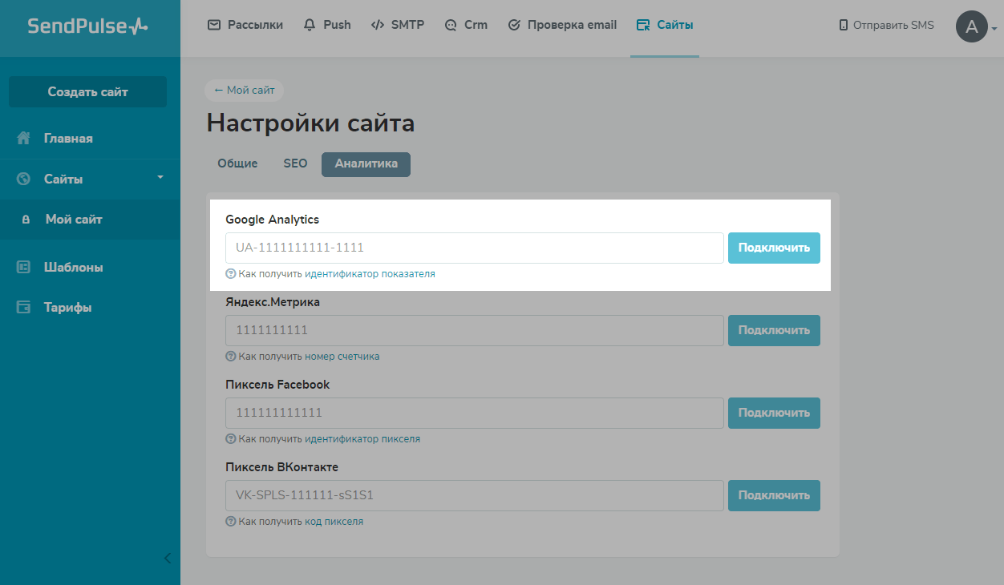Open Тарифы pricing page
This screenshot has width=1004, height=585.
pos(67,307)
